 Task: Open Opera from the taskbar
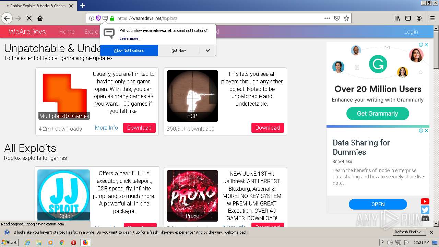tap(73, 243)
